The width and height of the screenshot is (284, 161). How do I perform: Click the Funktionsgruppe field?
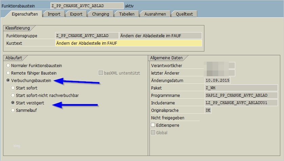coord(87,36)
